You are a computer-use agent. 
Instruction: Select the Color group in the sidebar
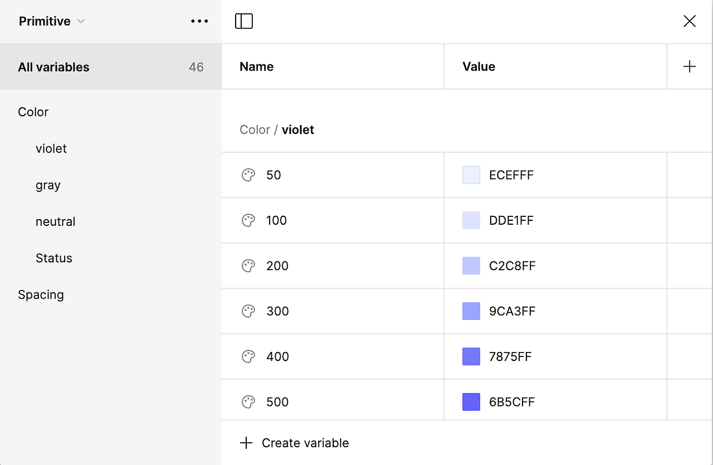tap(33, 112)
